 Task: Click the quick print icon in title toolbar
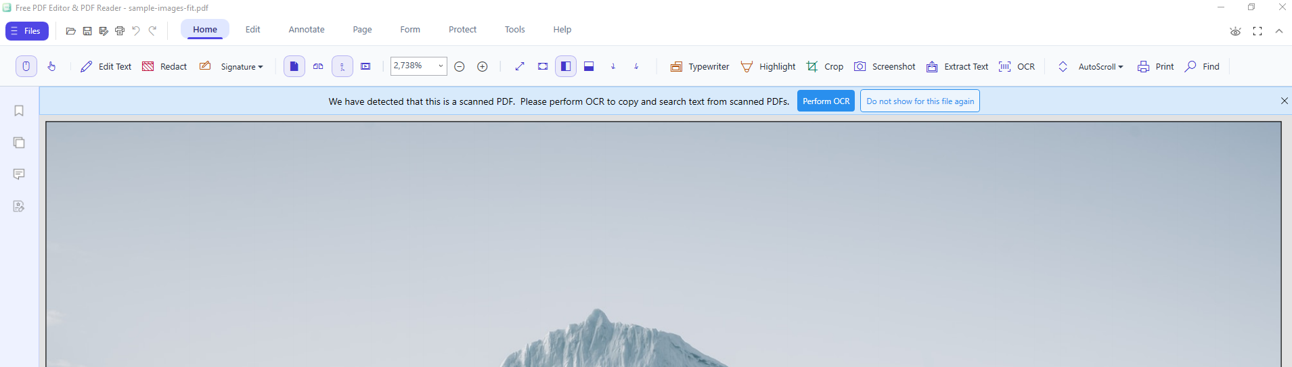point(120,31)
